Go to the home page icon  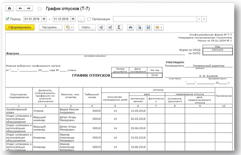click(x=9, y=8)
